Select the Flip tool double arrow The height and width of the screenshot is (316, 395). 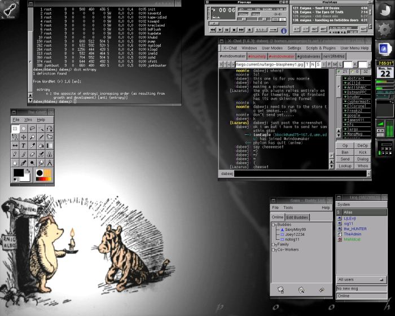[x=15, y=146]
